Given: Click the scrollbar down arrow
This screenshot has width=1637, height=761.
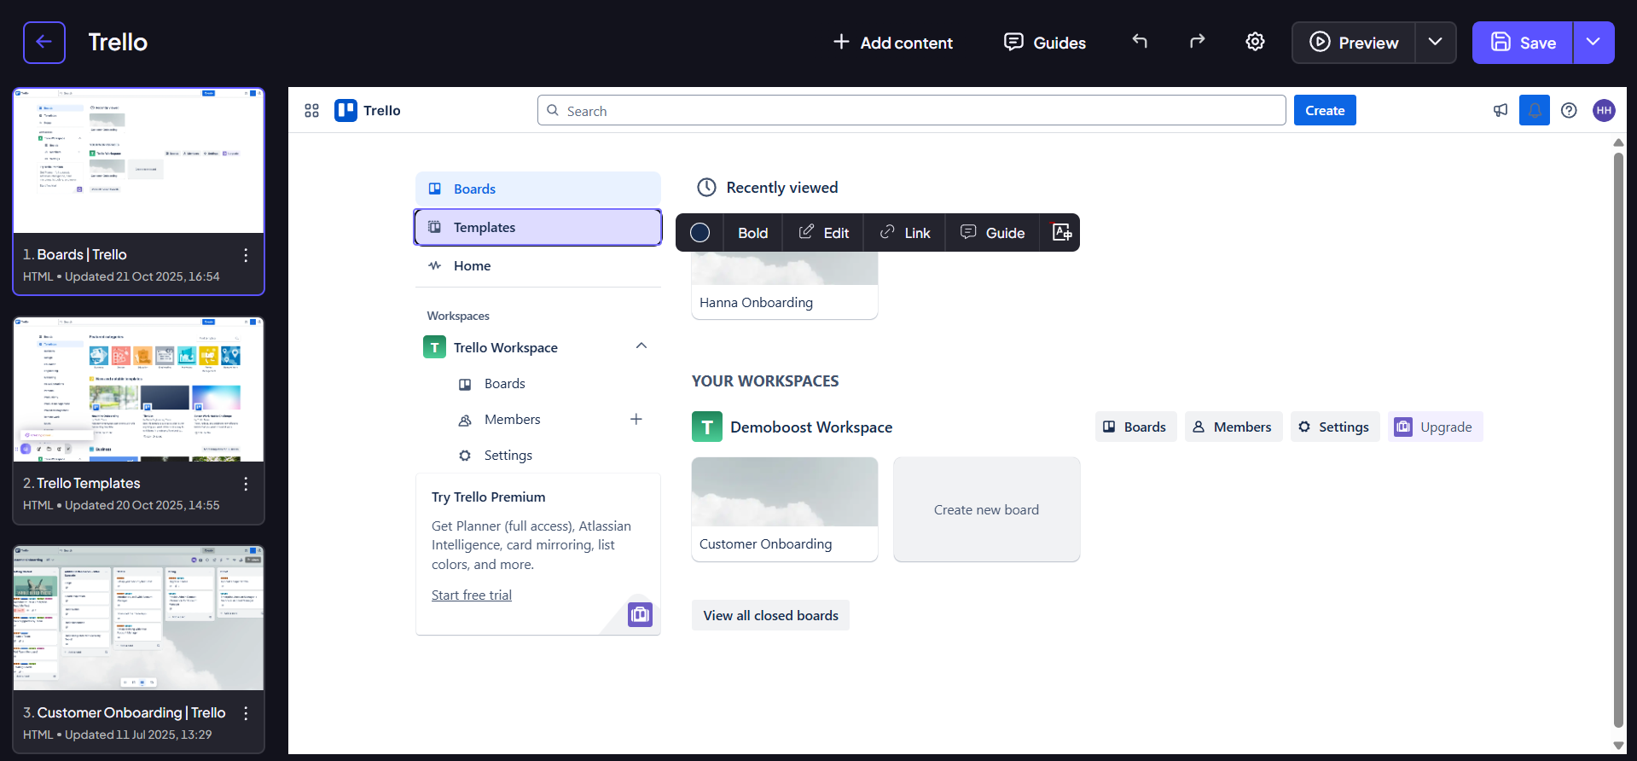Looking at the screenshot, I should click(x=1618, y=745).
